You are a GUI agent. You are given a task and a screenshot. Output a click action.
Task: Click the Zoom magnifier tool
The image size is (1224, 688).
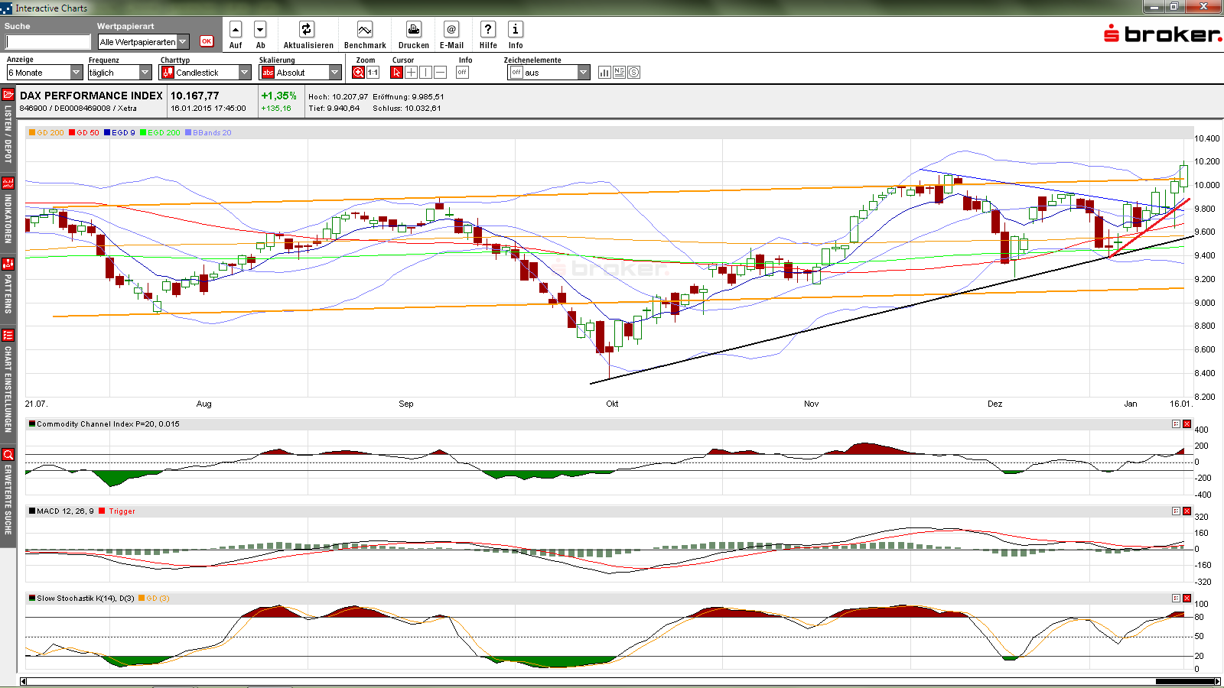point(358,73)
